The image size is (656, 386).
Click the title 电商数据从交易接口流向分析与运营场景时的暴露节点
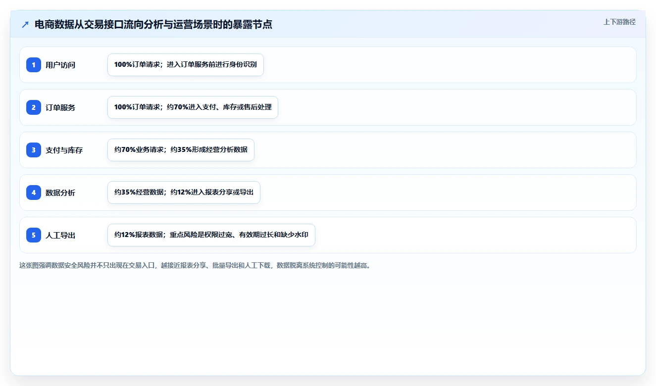pyautogui.click(x=153, y=24)
